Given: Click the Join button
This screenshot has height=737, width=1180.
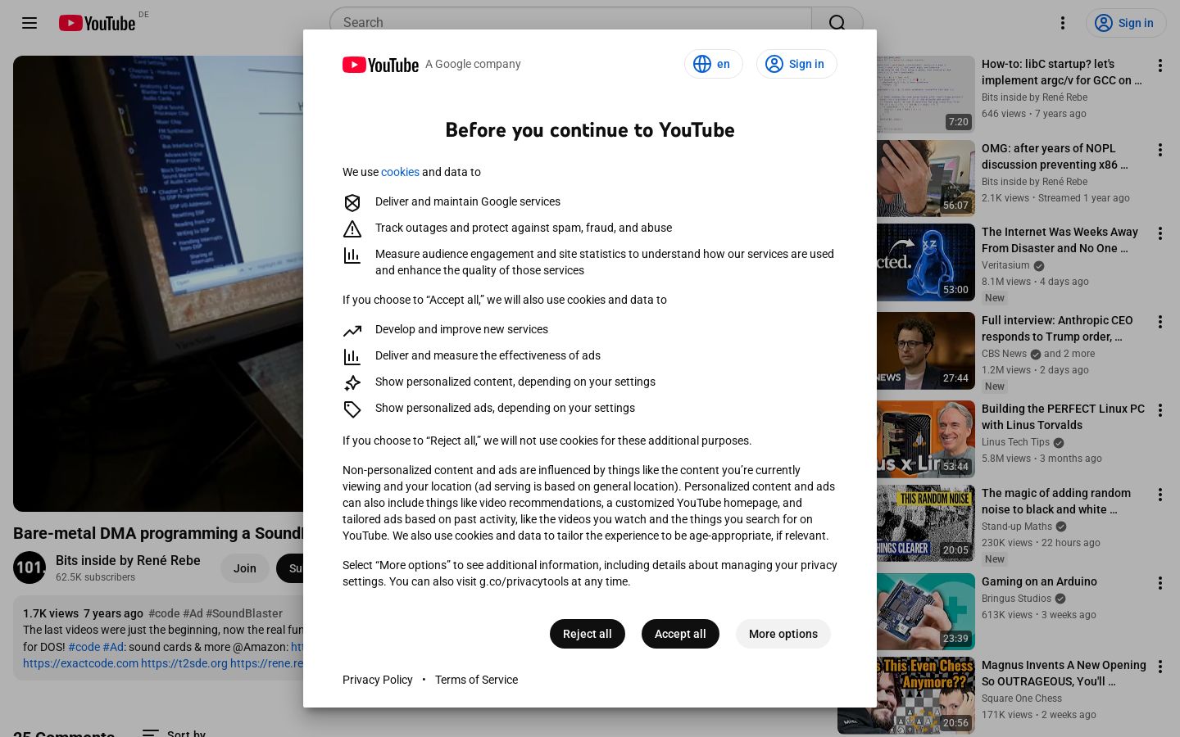Looking at the screenshot, I should tap(245, 568).
